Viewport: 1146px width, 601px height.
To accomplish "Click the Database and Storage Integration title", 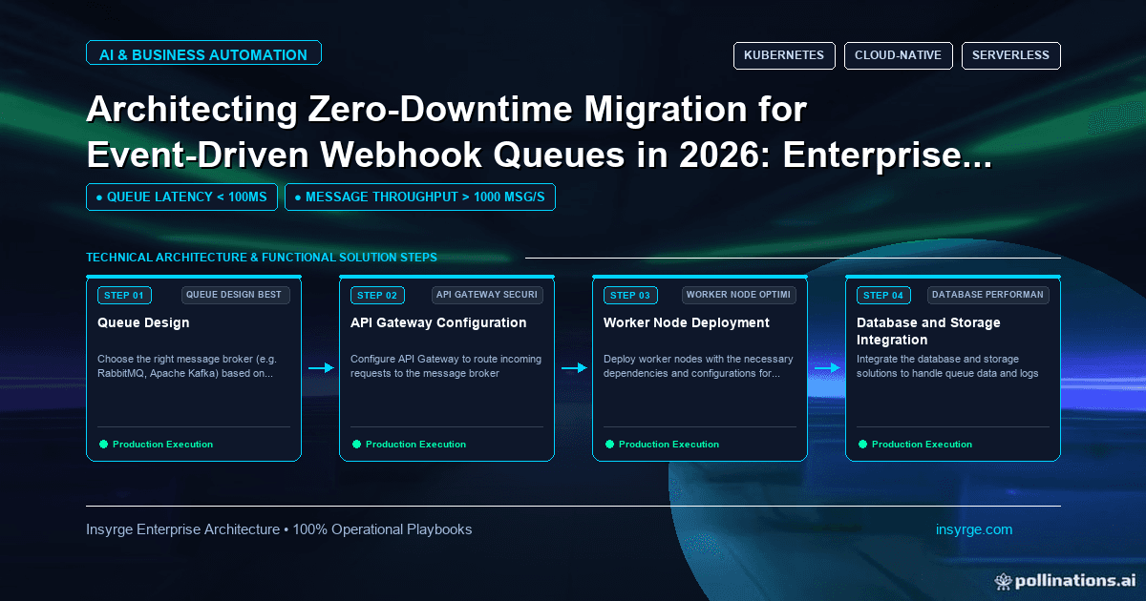I will click(928, 331).
